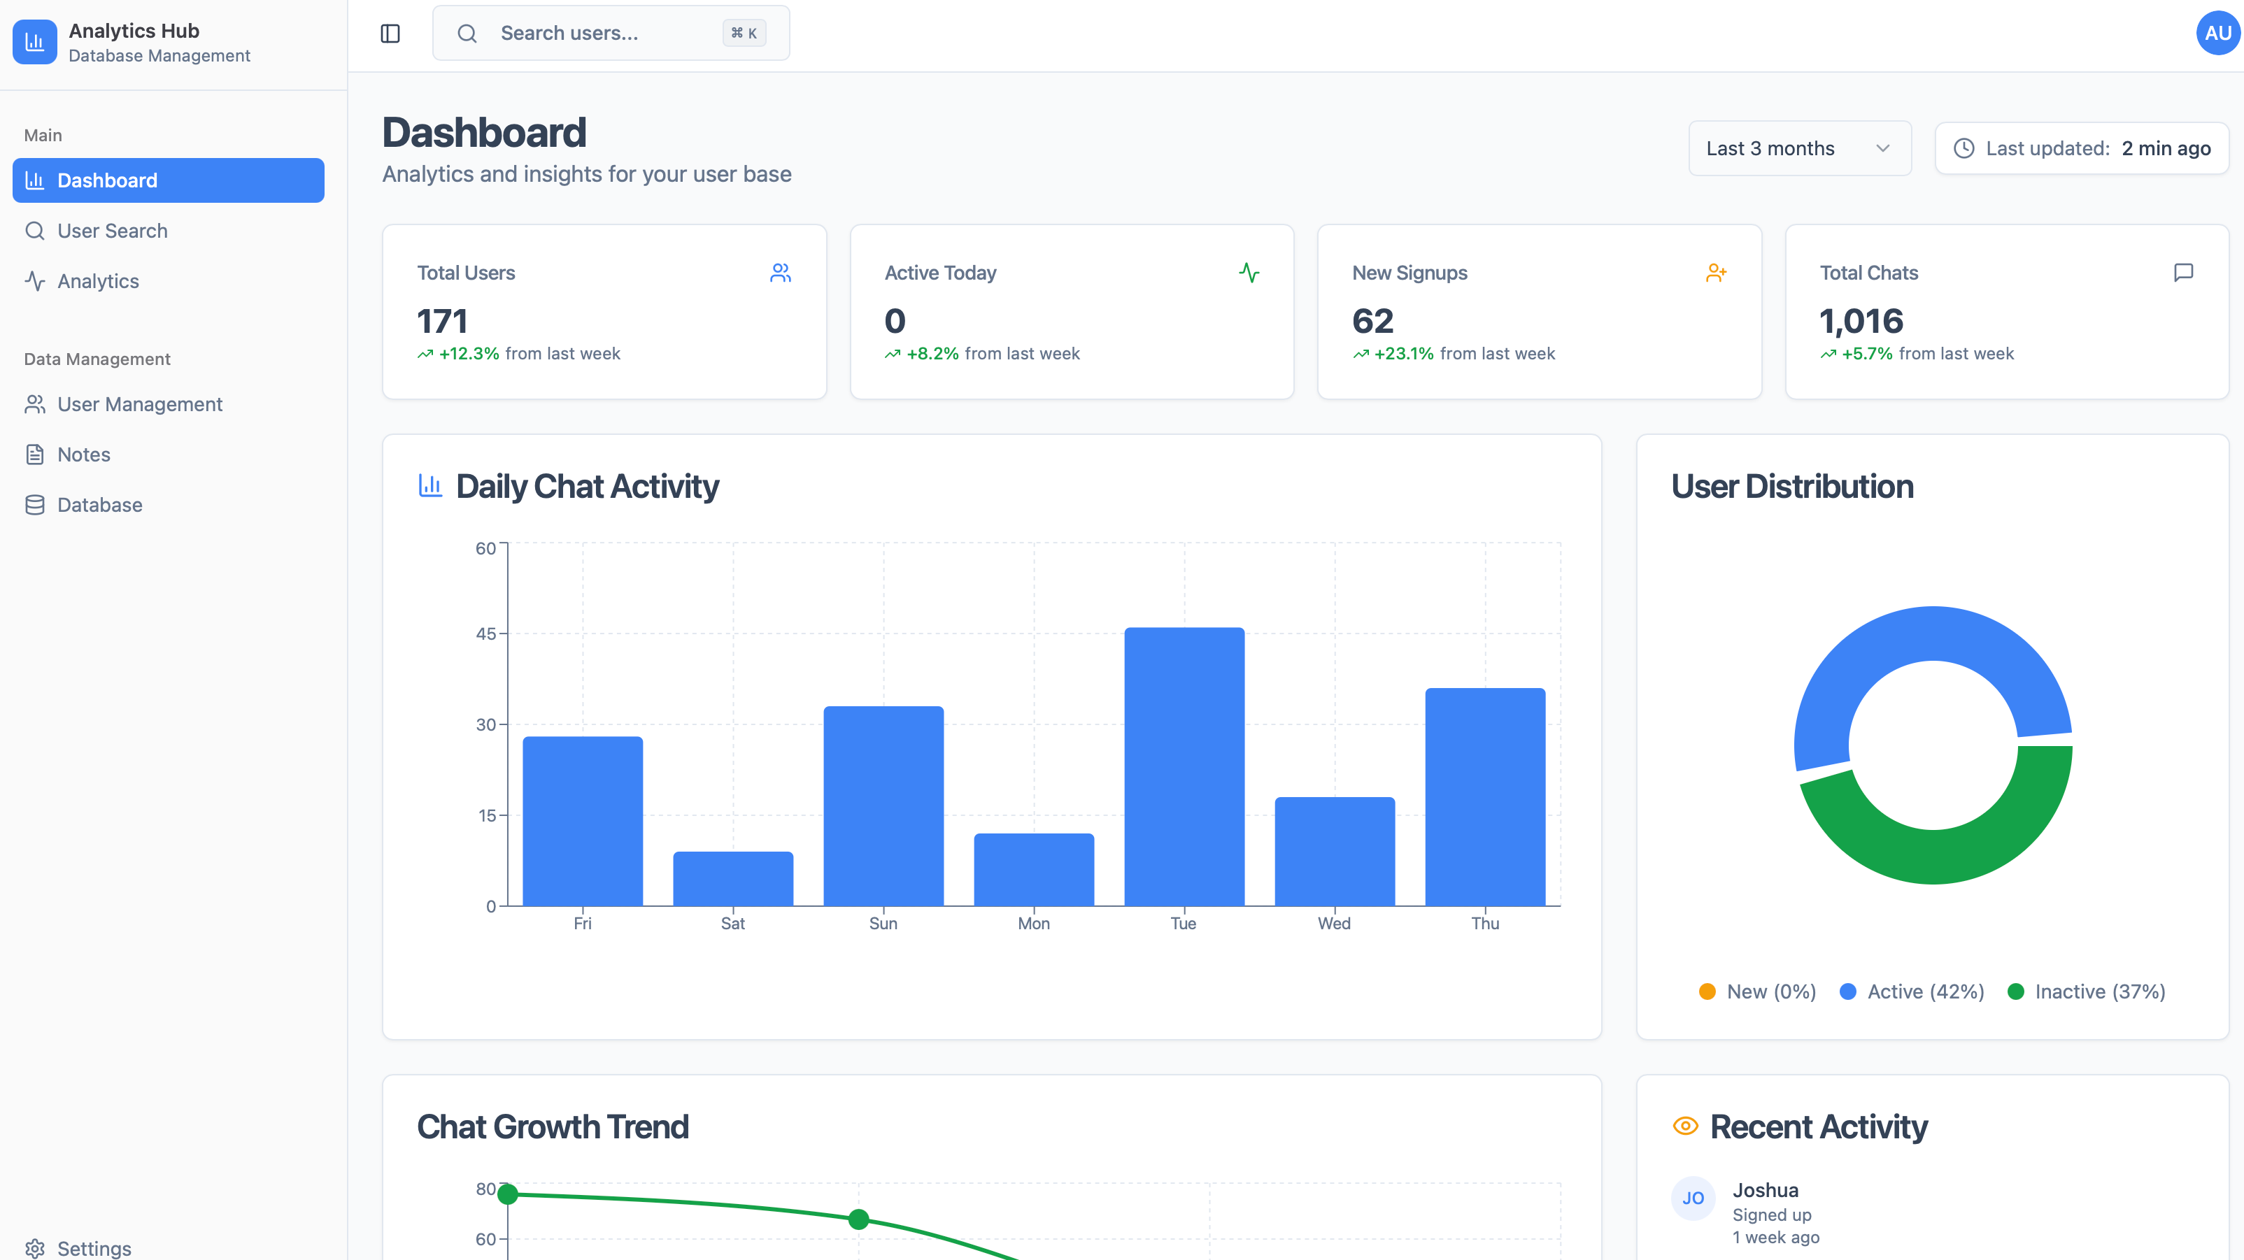This screenshot has width=2244, height=1260.
Task: Click the Total Chats message icon
Action: [2183, 273]
